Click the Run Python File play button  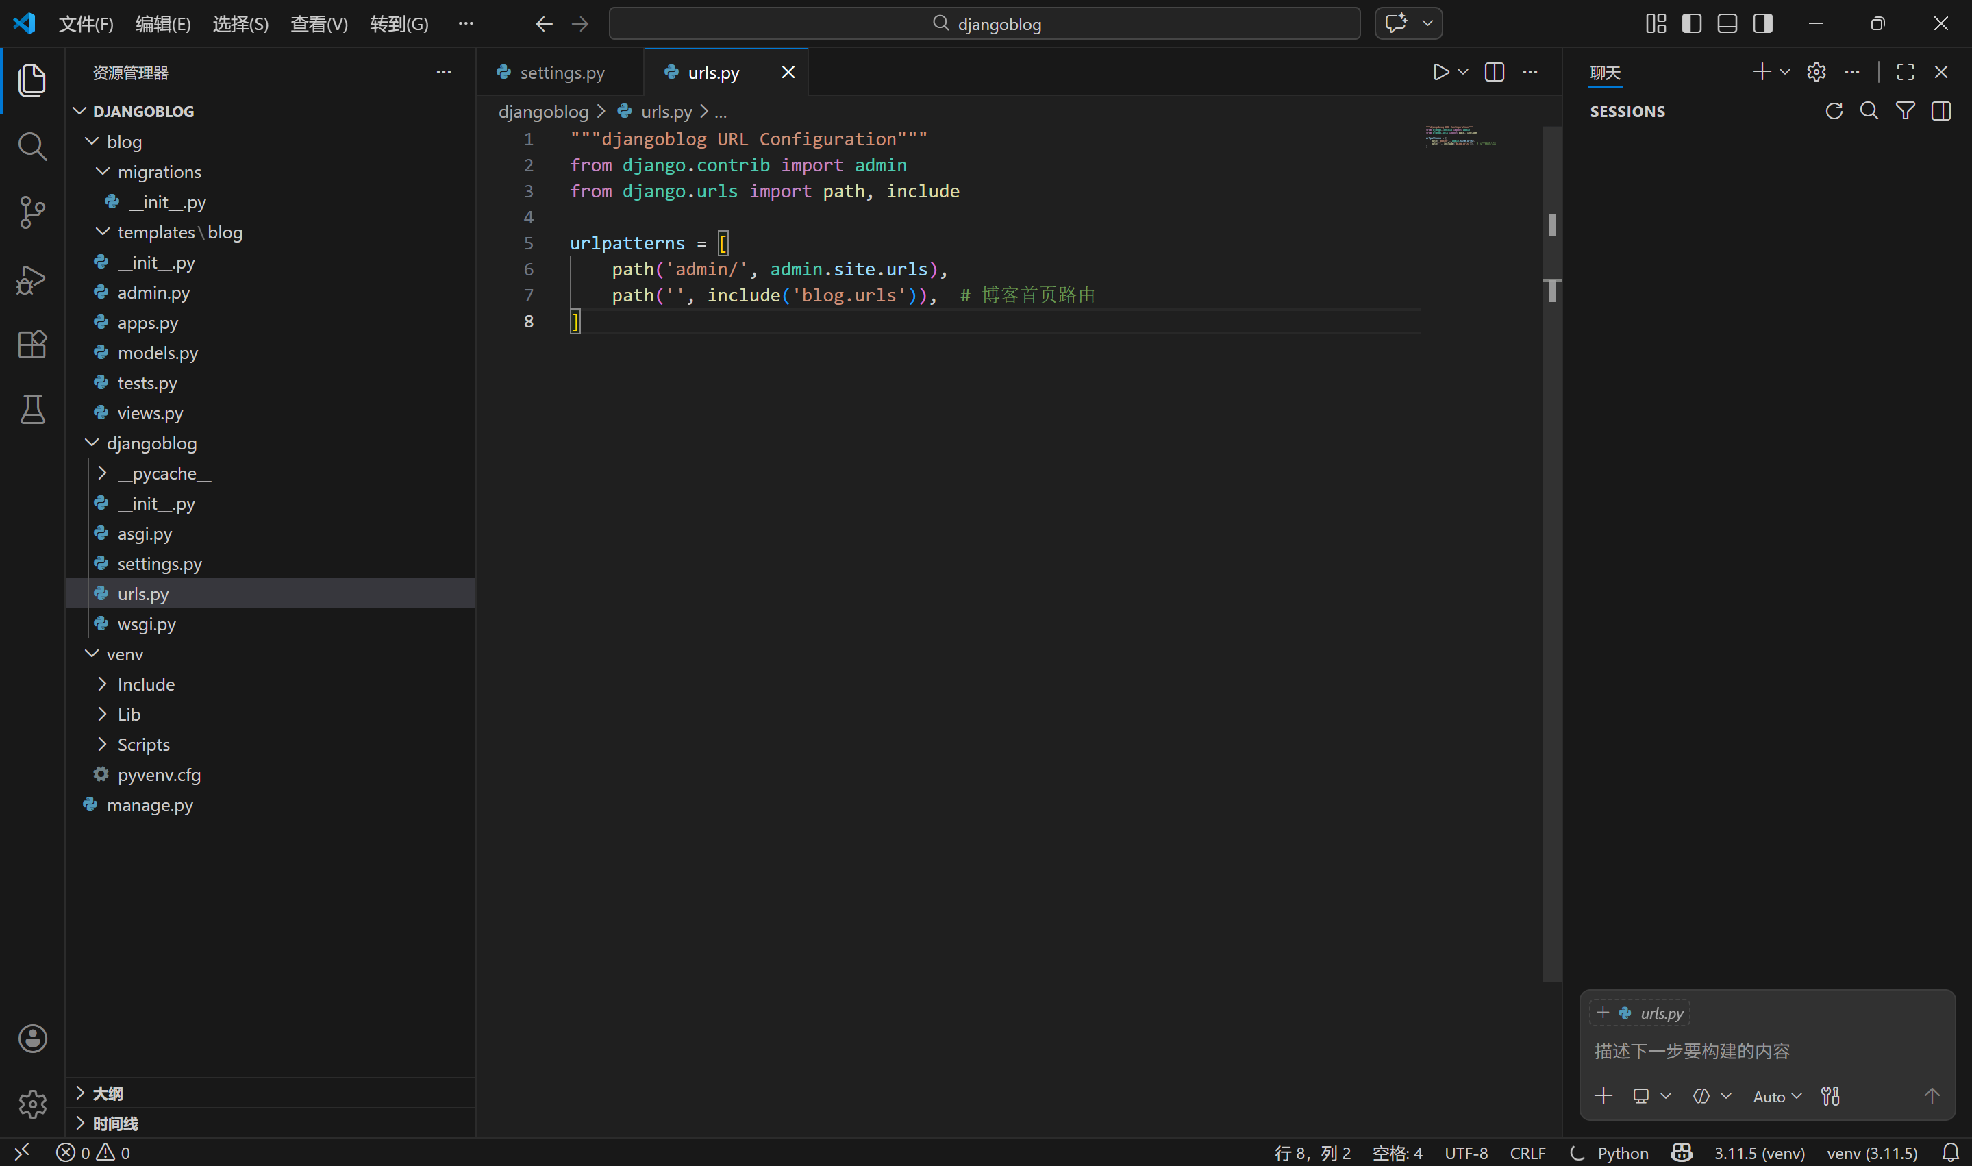pos(1440,73)
